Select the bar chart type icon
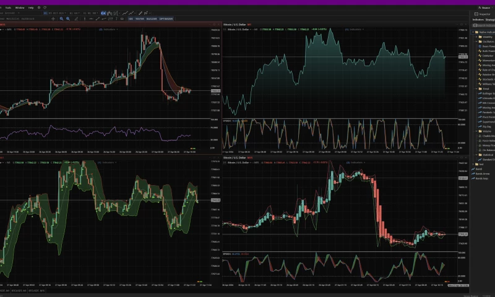Image resolution: width=495 pixels, height=297 pixels. [x=116, y=13]
